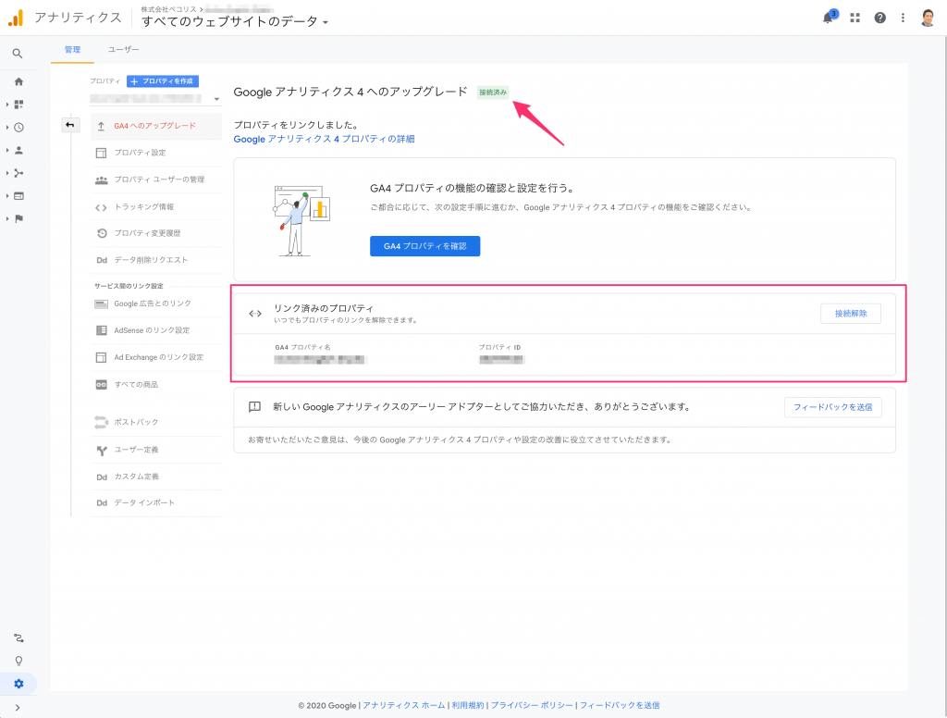Click the GA4 illustration image
The width and height of the screenshot is (947, 718).
(x=301, y=220)
